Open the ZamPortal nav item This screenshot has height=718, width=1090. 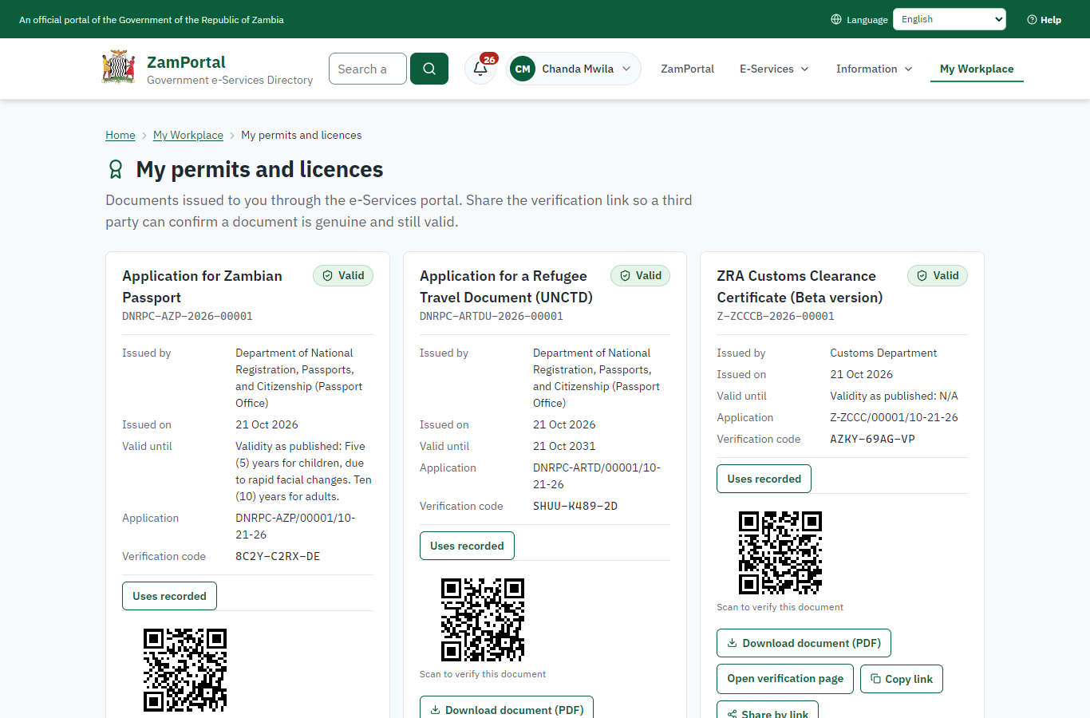[687, 69]
